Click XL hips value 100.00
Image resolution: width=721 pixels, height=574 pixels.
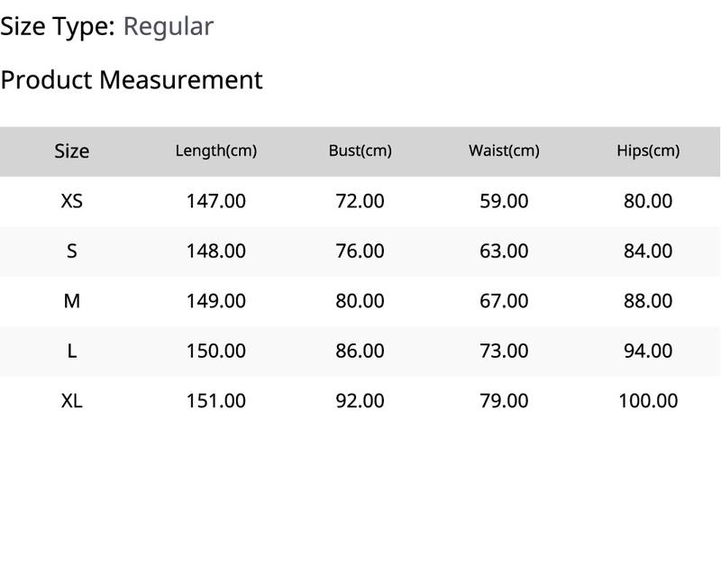(x=648, y=401)
